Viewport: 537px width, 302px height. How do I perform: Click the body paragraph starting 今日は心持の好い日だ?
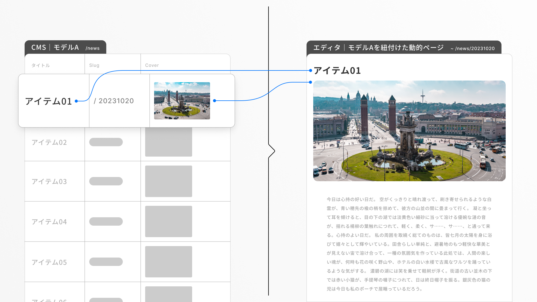coord(409,244)
